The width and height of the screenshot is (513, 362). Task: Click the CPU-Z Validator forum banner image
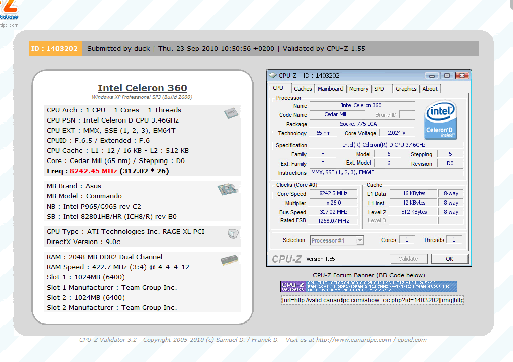[369, 287]
